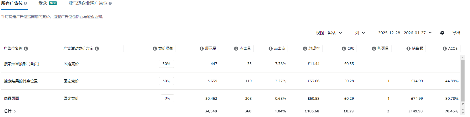Edit bid adjustment for 商品页面 row
470x117 pixels.
click(167, 98)
